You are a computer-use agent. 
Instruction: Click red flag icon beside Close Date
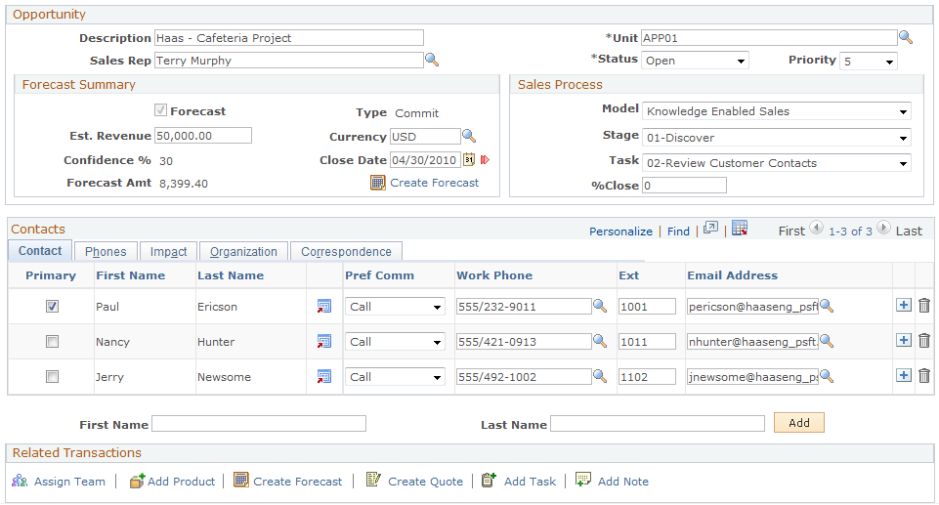485,160
